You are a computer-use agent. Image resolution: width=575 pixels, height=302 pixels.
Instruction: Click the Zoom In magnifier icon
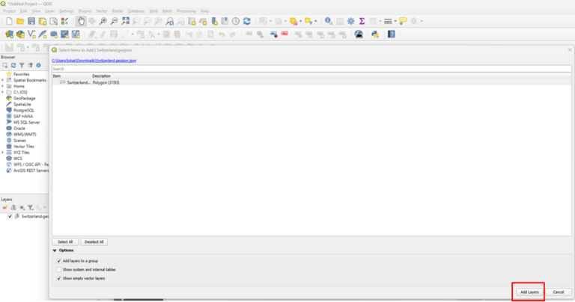coord(103,21)
